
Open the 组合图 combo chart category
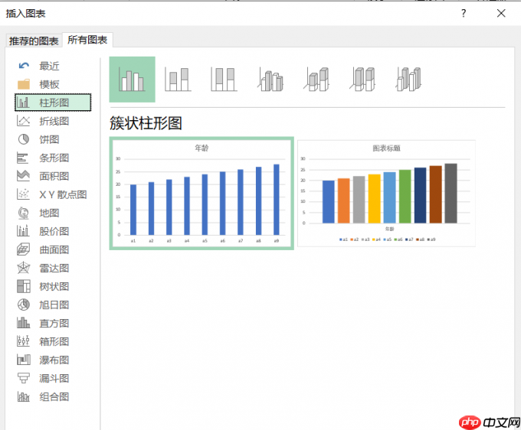click(x=53, y=397)
